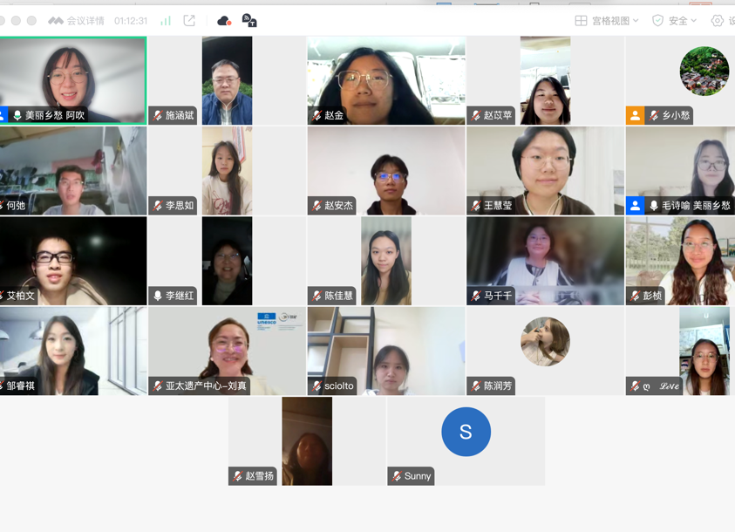This screenshot has width=735, height=532.
Task: Expand the security (安全) dropdown menu
Action: tap(675, 21)
